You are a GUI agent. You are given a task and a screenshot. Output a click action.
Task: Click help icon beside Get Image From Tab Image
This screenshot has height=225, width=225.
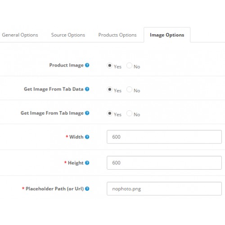[87, 113]
